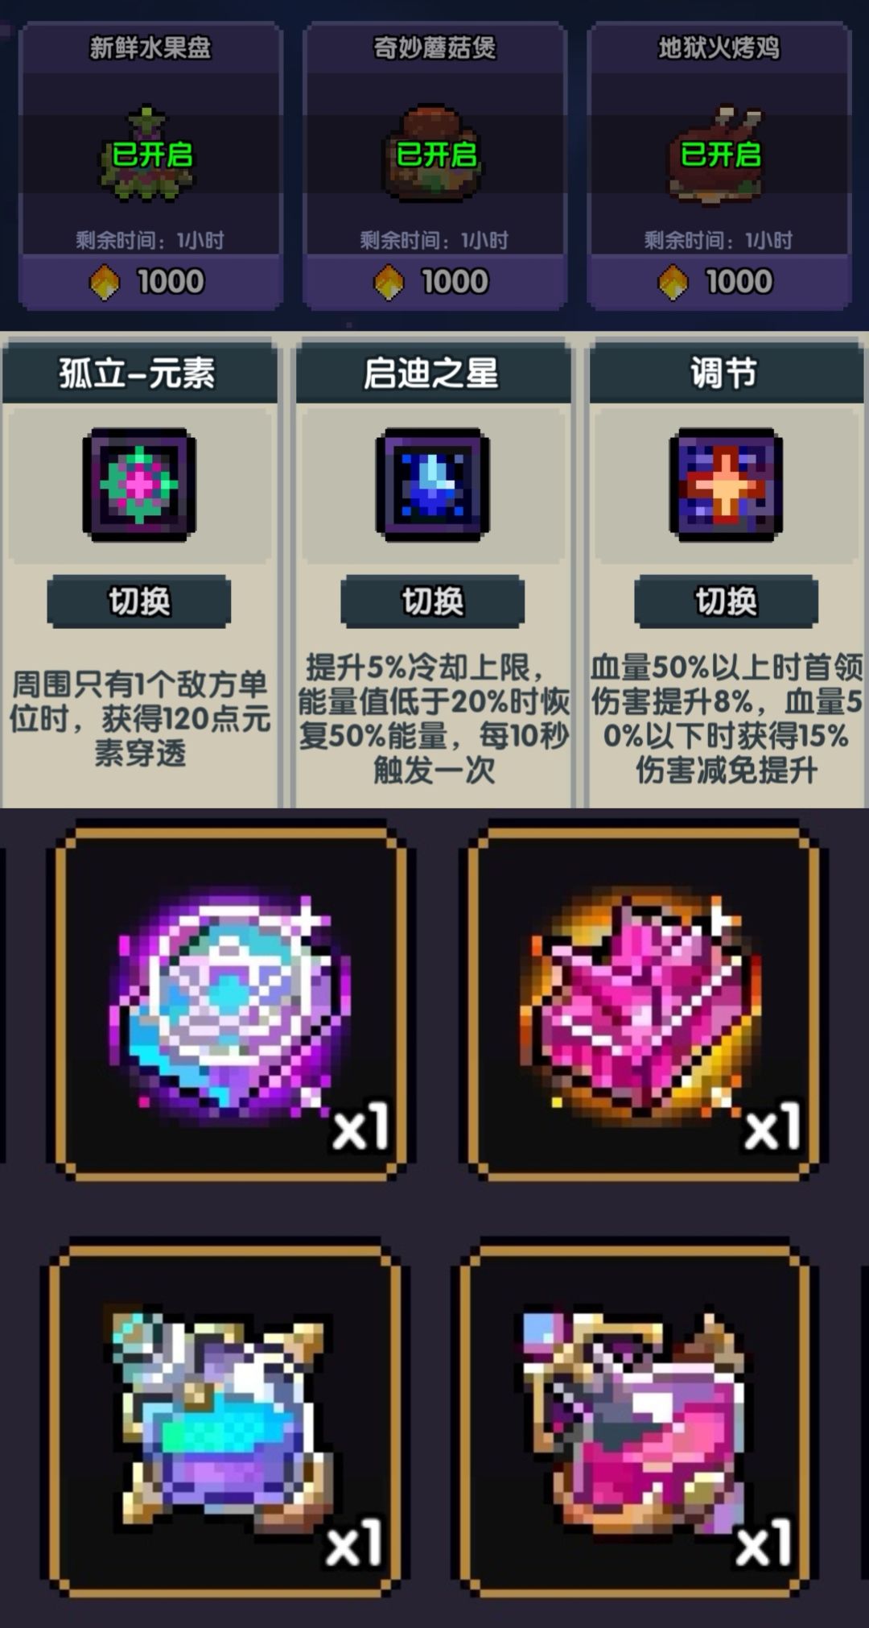Open the purple magic orb item

[x=229, y=1002]
